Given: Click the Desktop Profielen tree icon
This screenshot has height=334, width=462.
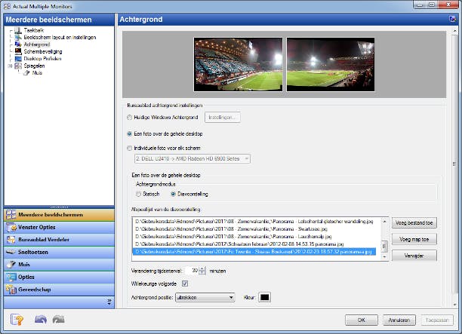Looking at the screenshot, I should pos(18,59).
